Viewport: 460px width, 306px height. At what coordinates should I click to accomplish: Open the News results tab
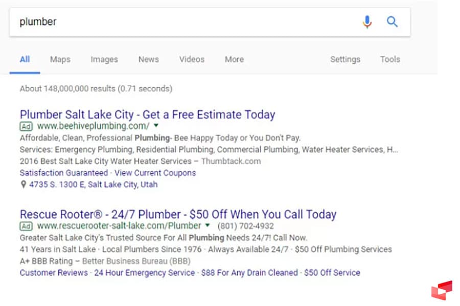pyautogui.click(x=148, y=59)
